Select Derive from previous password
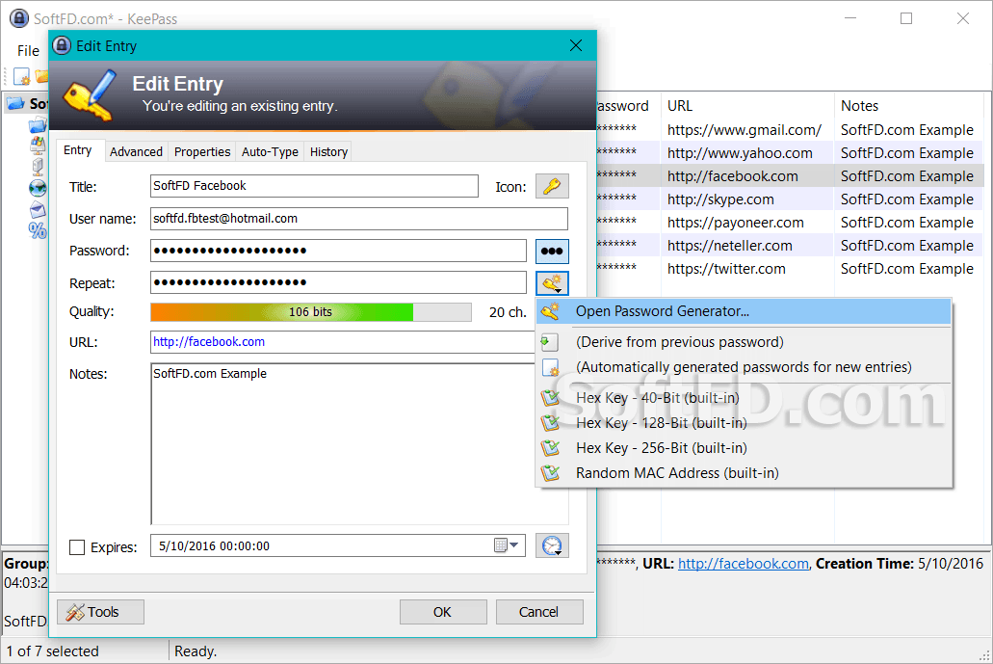The image size is (993, 664). click(x=744, y=342)
